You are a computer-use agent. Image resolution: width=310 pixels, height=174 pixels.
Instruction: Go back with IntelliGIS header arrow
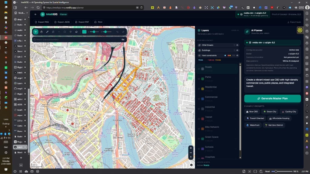[x=35, y=14]
